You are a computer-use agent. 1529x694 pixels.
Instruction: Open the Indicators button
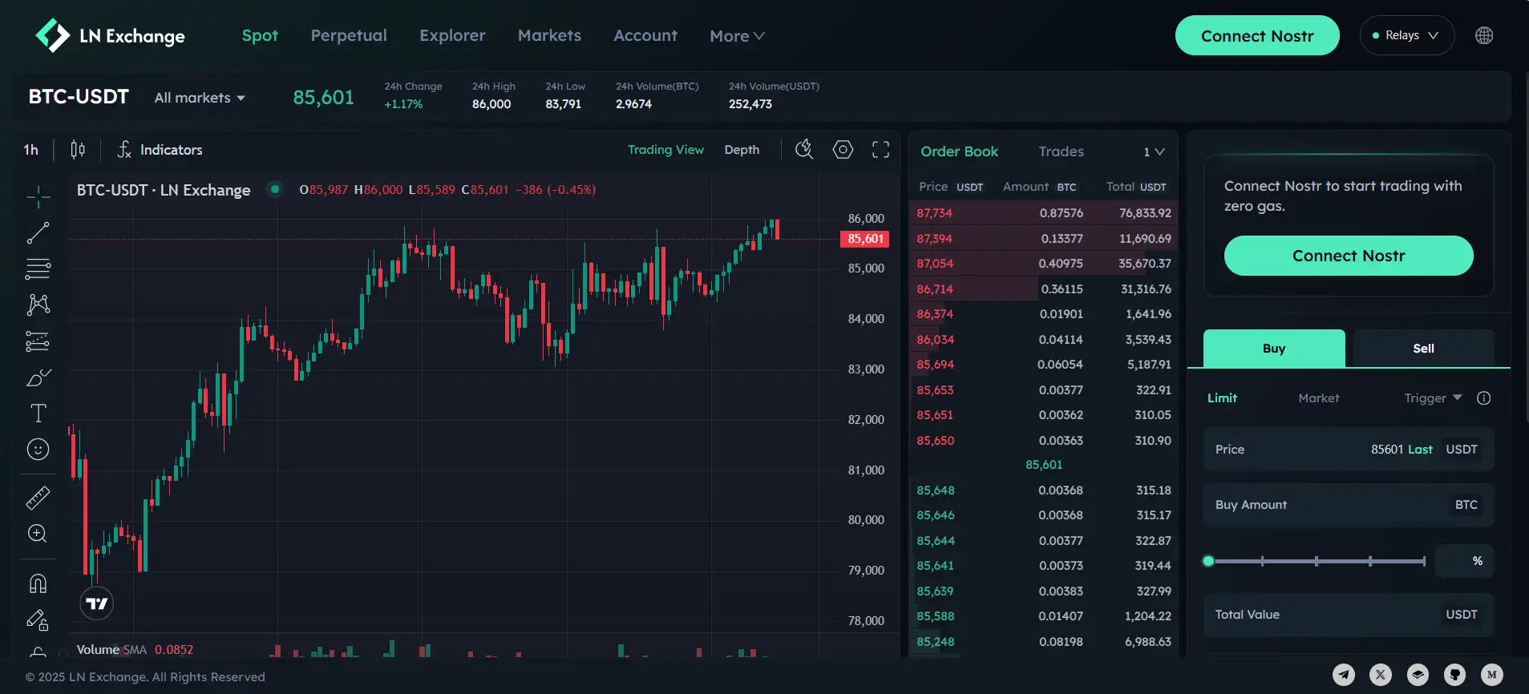[160, 150]
